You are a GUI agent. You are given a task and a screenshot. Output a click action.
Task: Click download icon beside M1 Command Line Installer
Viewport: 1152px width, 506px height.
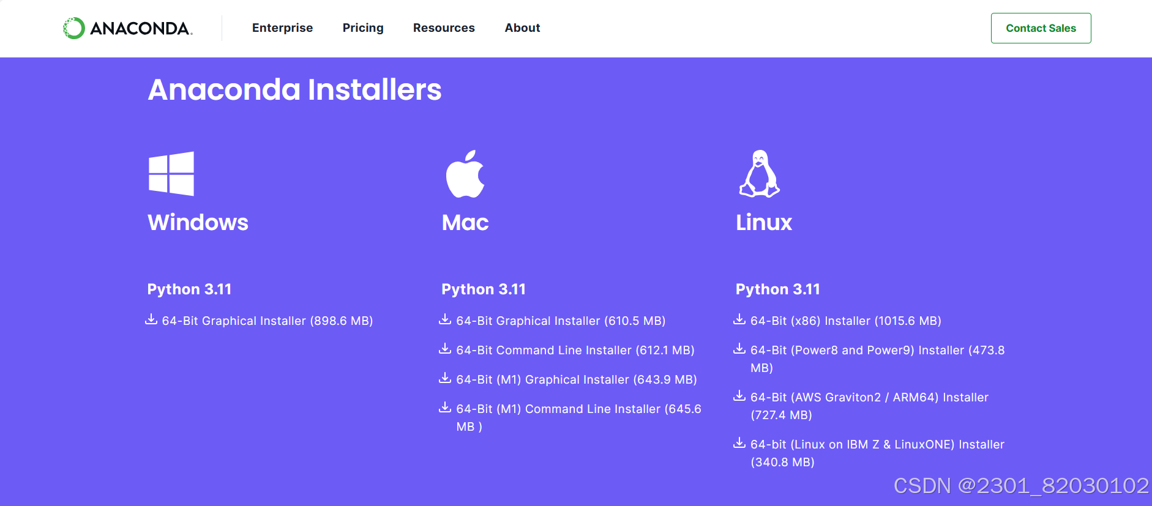[445, 407]
